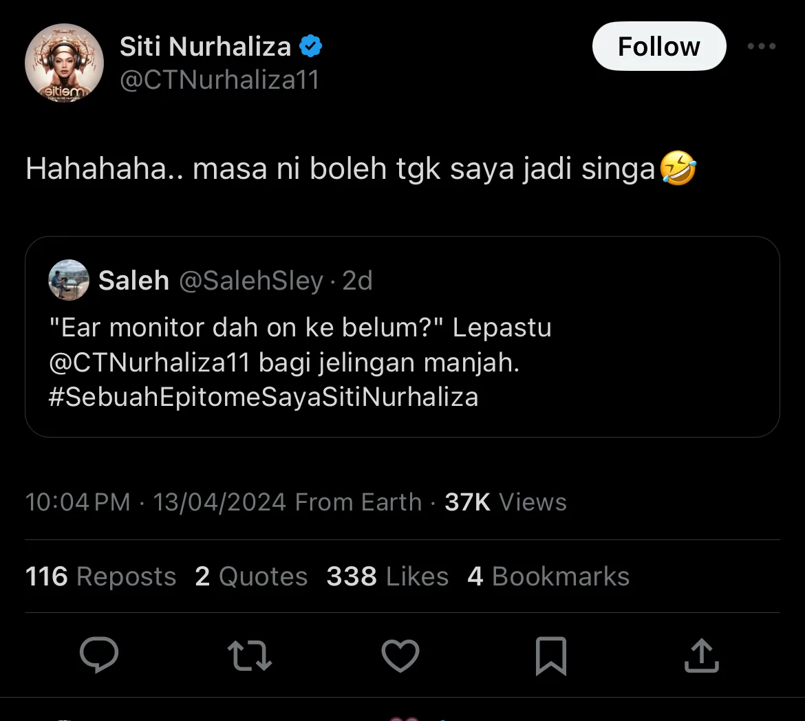View the 2 Quotes list
805x721 pixels.
tap(251, 577)
